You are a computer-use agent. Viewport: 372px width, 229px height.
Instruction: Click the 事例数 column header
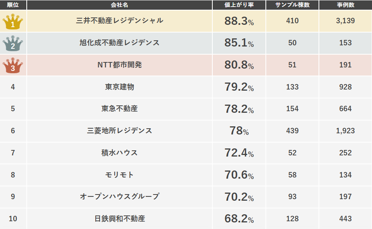[x=345, y=5]
